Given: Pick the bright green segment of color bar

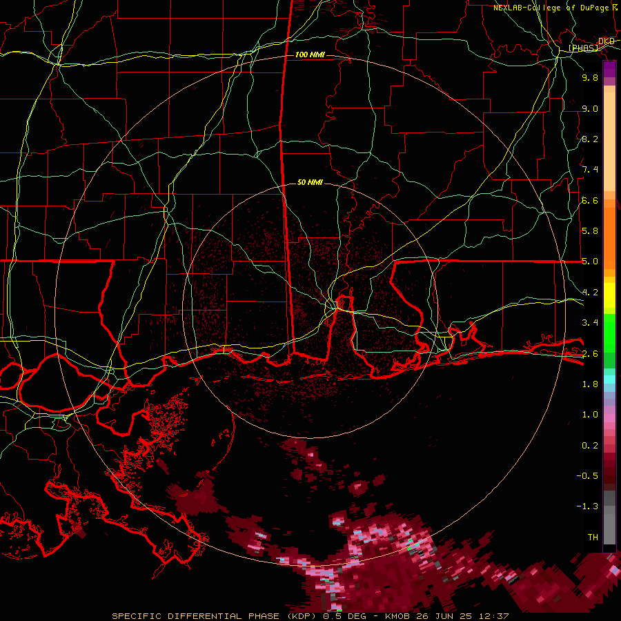Looking at the screenshot, I should pos(609,333).
